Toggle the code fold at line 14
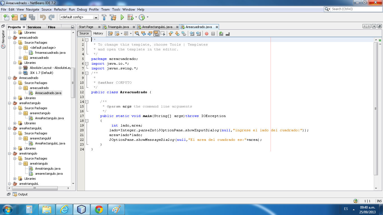 pos(87,102)
